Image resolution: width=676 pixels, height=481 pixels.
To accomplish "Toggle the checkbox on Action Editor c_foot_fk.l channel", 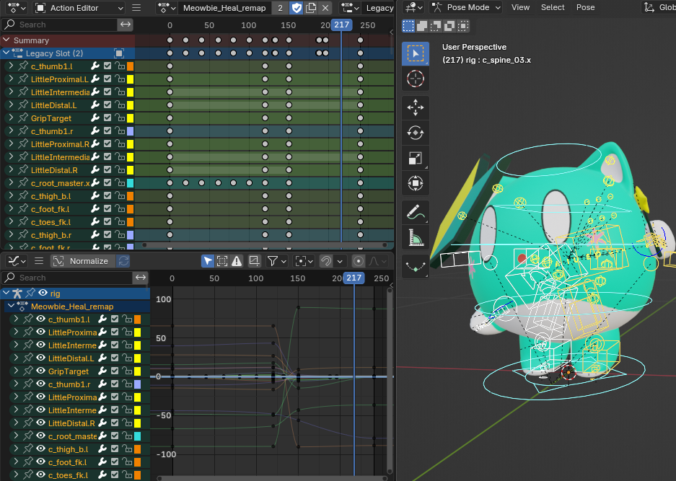I will (x=107, y=208).
